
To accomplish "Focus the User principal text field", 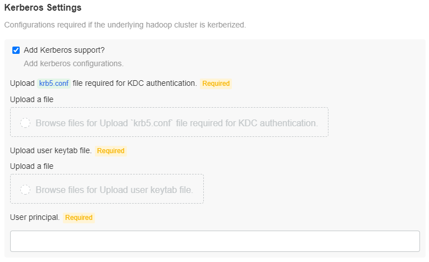I will [214, 241].
